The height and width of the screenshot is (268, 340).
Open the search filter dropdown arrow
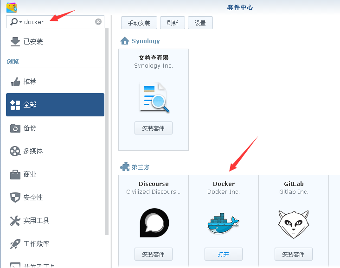[21, 22]
